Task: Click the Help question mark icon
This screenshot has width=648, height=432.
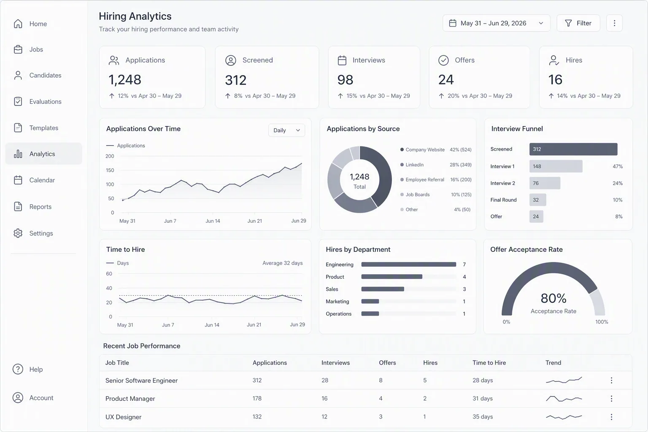Action: (18, 370)
